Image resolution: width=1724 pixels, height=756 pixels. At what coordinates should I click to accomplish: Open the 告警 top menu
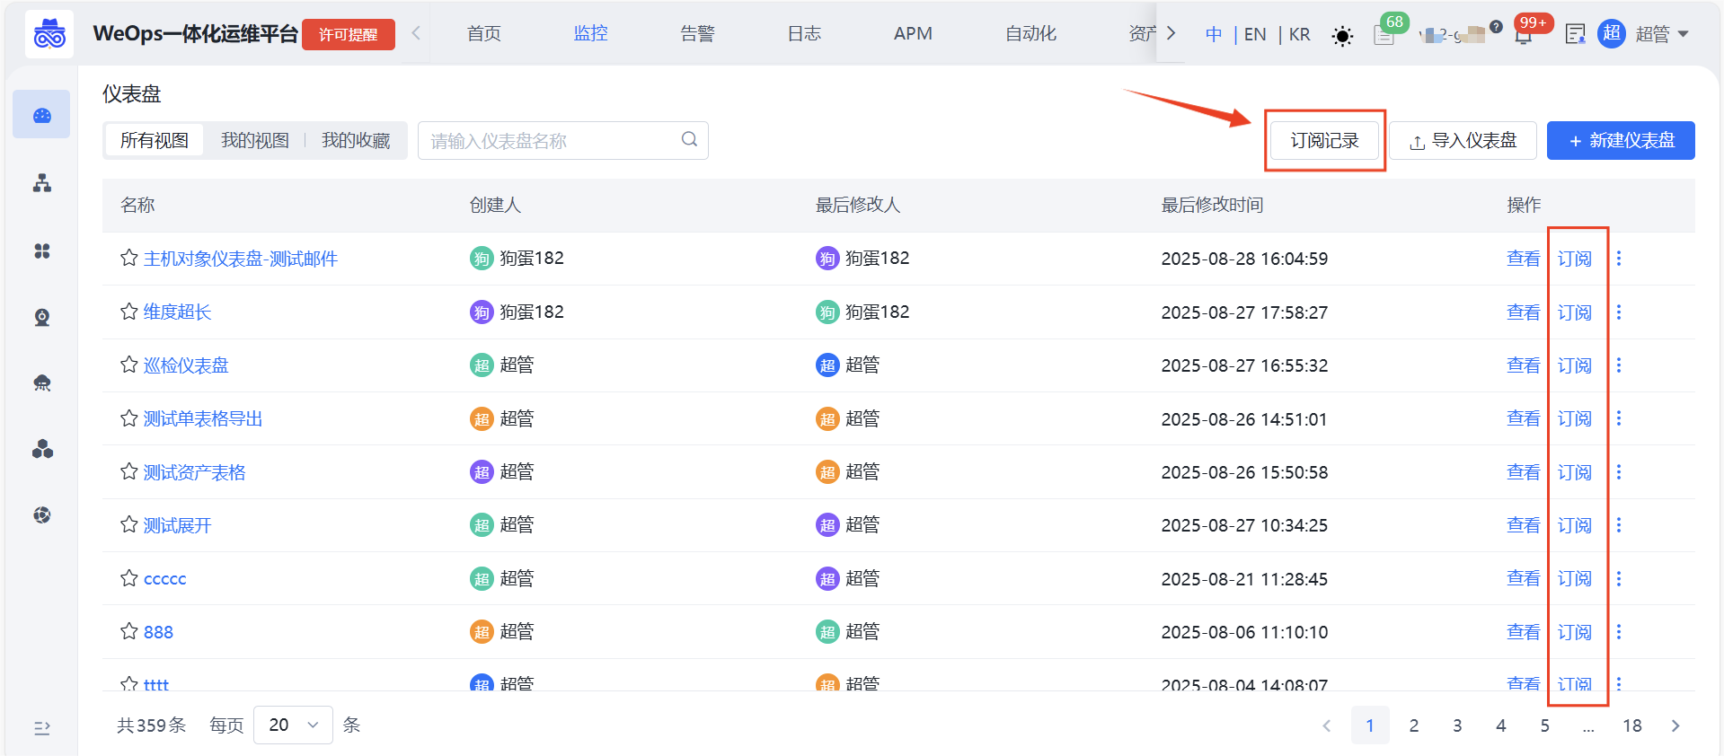pyautogui.click(x=697, y=34)
